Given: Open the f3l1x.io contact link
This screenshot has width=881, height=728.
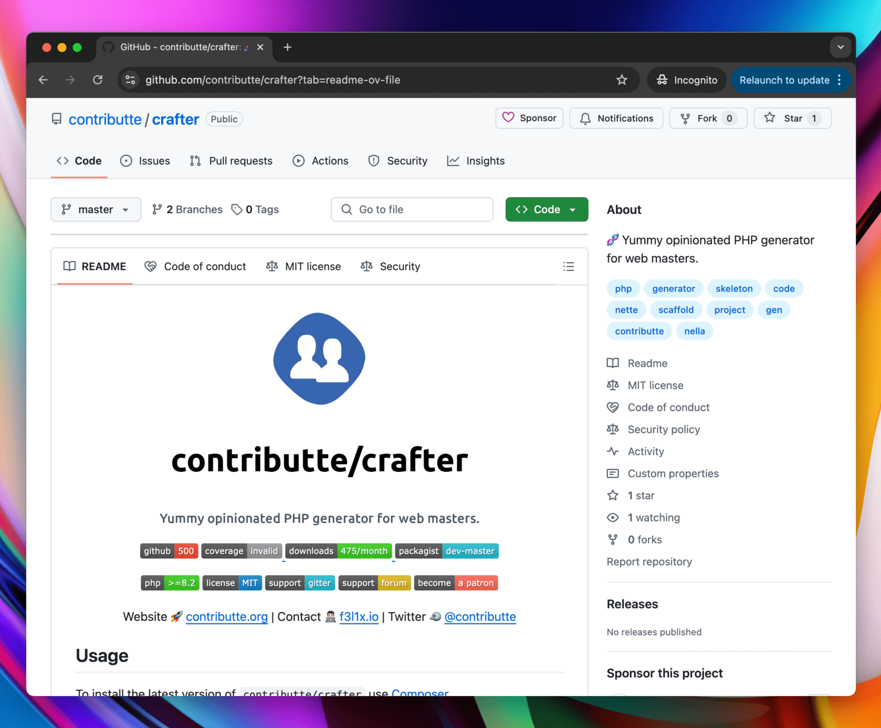Looking at the screenshot, I should [x=359, y=616].
